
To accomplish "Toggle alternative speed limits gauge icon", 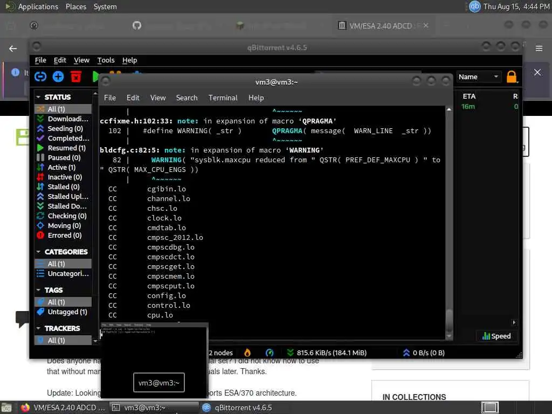I will click(270, 353).
